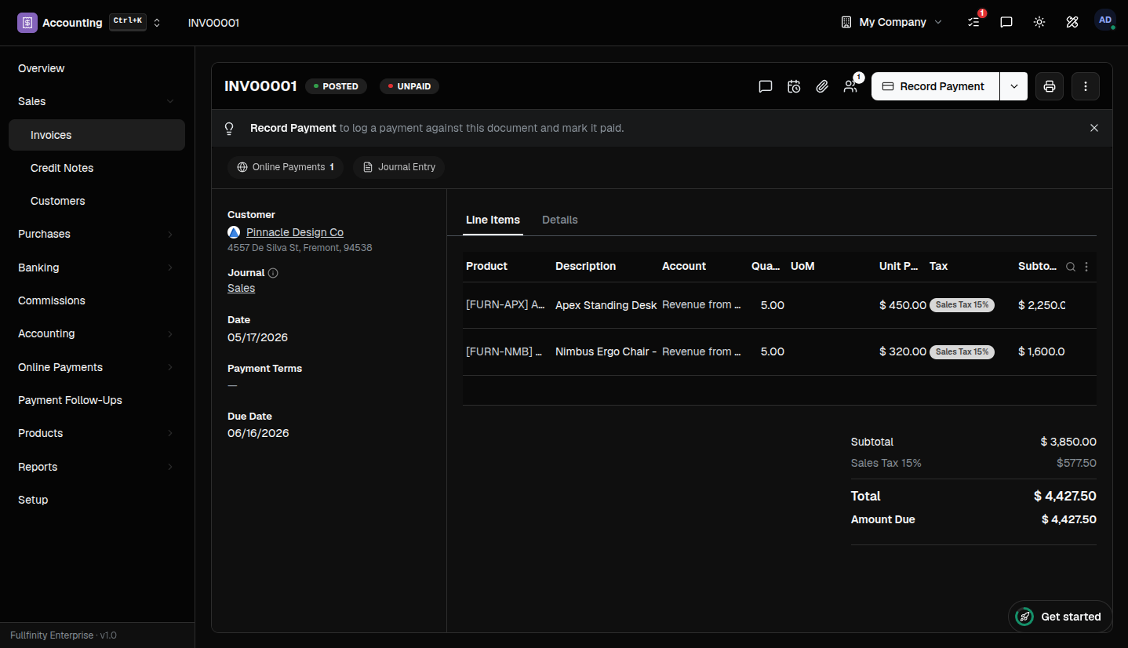Open invoice comments speech bubble icon
Screen dimensions: 1128x648
click(766, 86)
